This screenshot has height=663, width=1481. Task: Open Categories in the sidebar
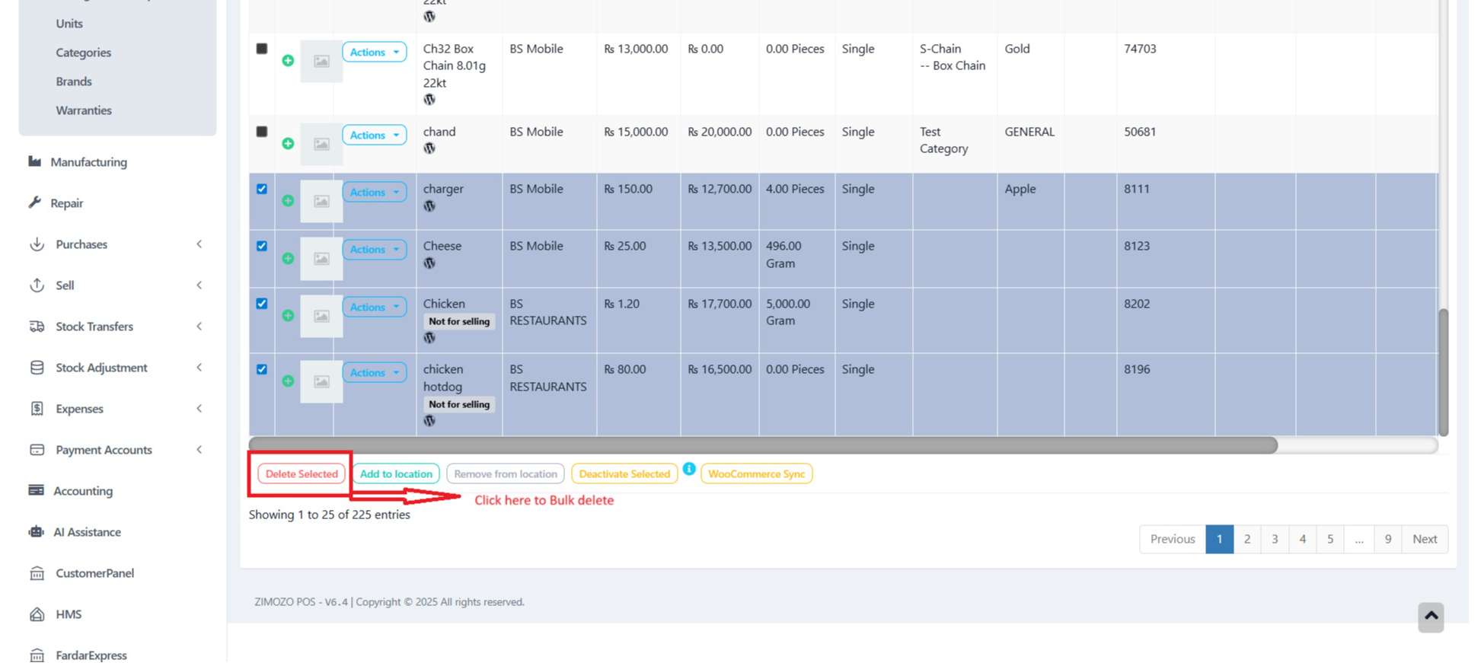[83, 53]
